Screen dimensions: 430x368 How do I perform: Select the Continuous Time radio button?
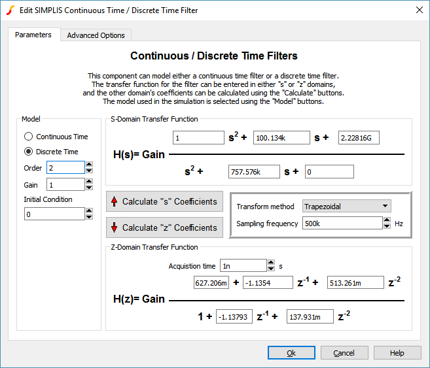coord(28,137)
